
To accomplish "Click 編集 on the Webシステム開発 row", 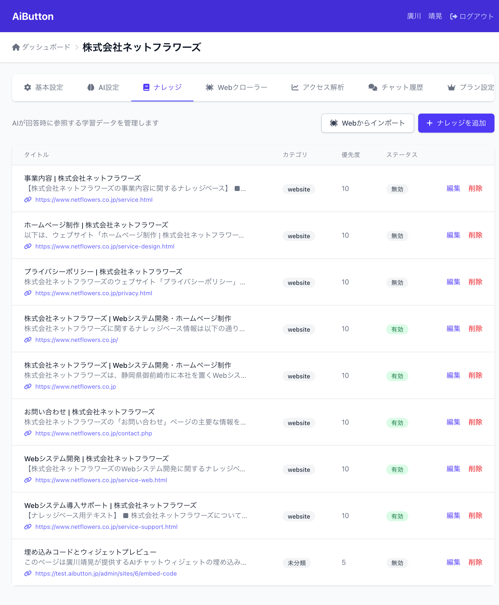I will (x=453, y=469).
